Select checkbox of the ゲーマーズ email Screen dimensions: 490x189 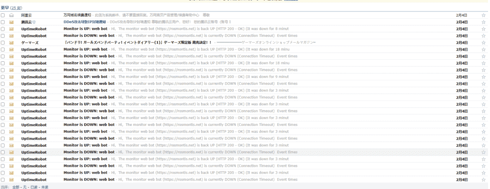tap(3, 43)
